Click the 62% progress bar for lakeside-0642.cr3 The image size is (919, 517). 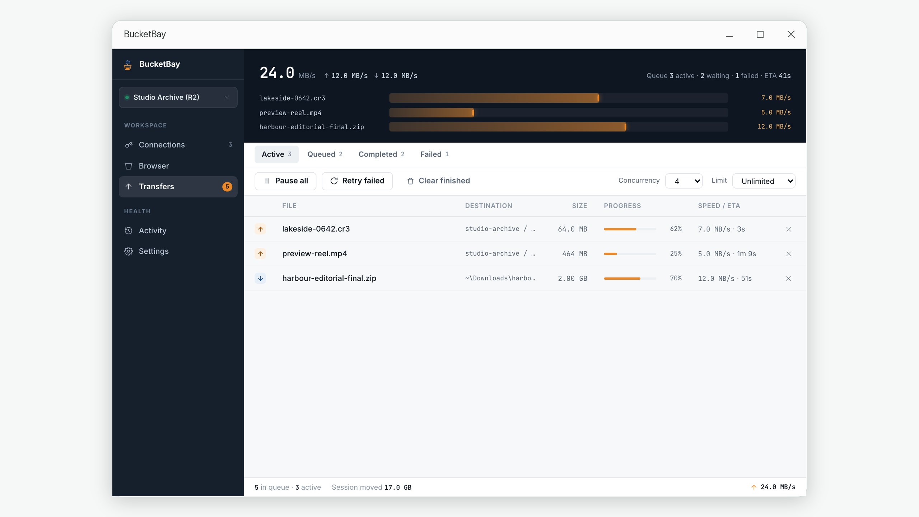pyautogui.click(x=630, y=229)
